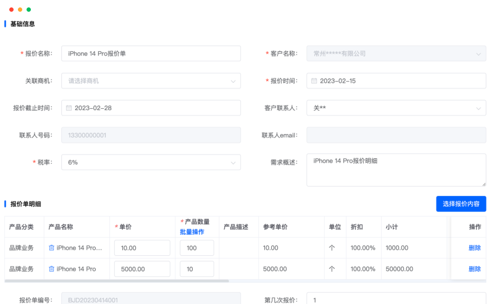Click trash icon beside iPhone 14 Pro... row

[x=51, y=248]
